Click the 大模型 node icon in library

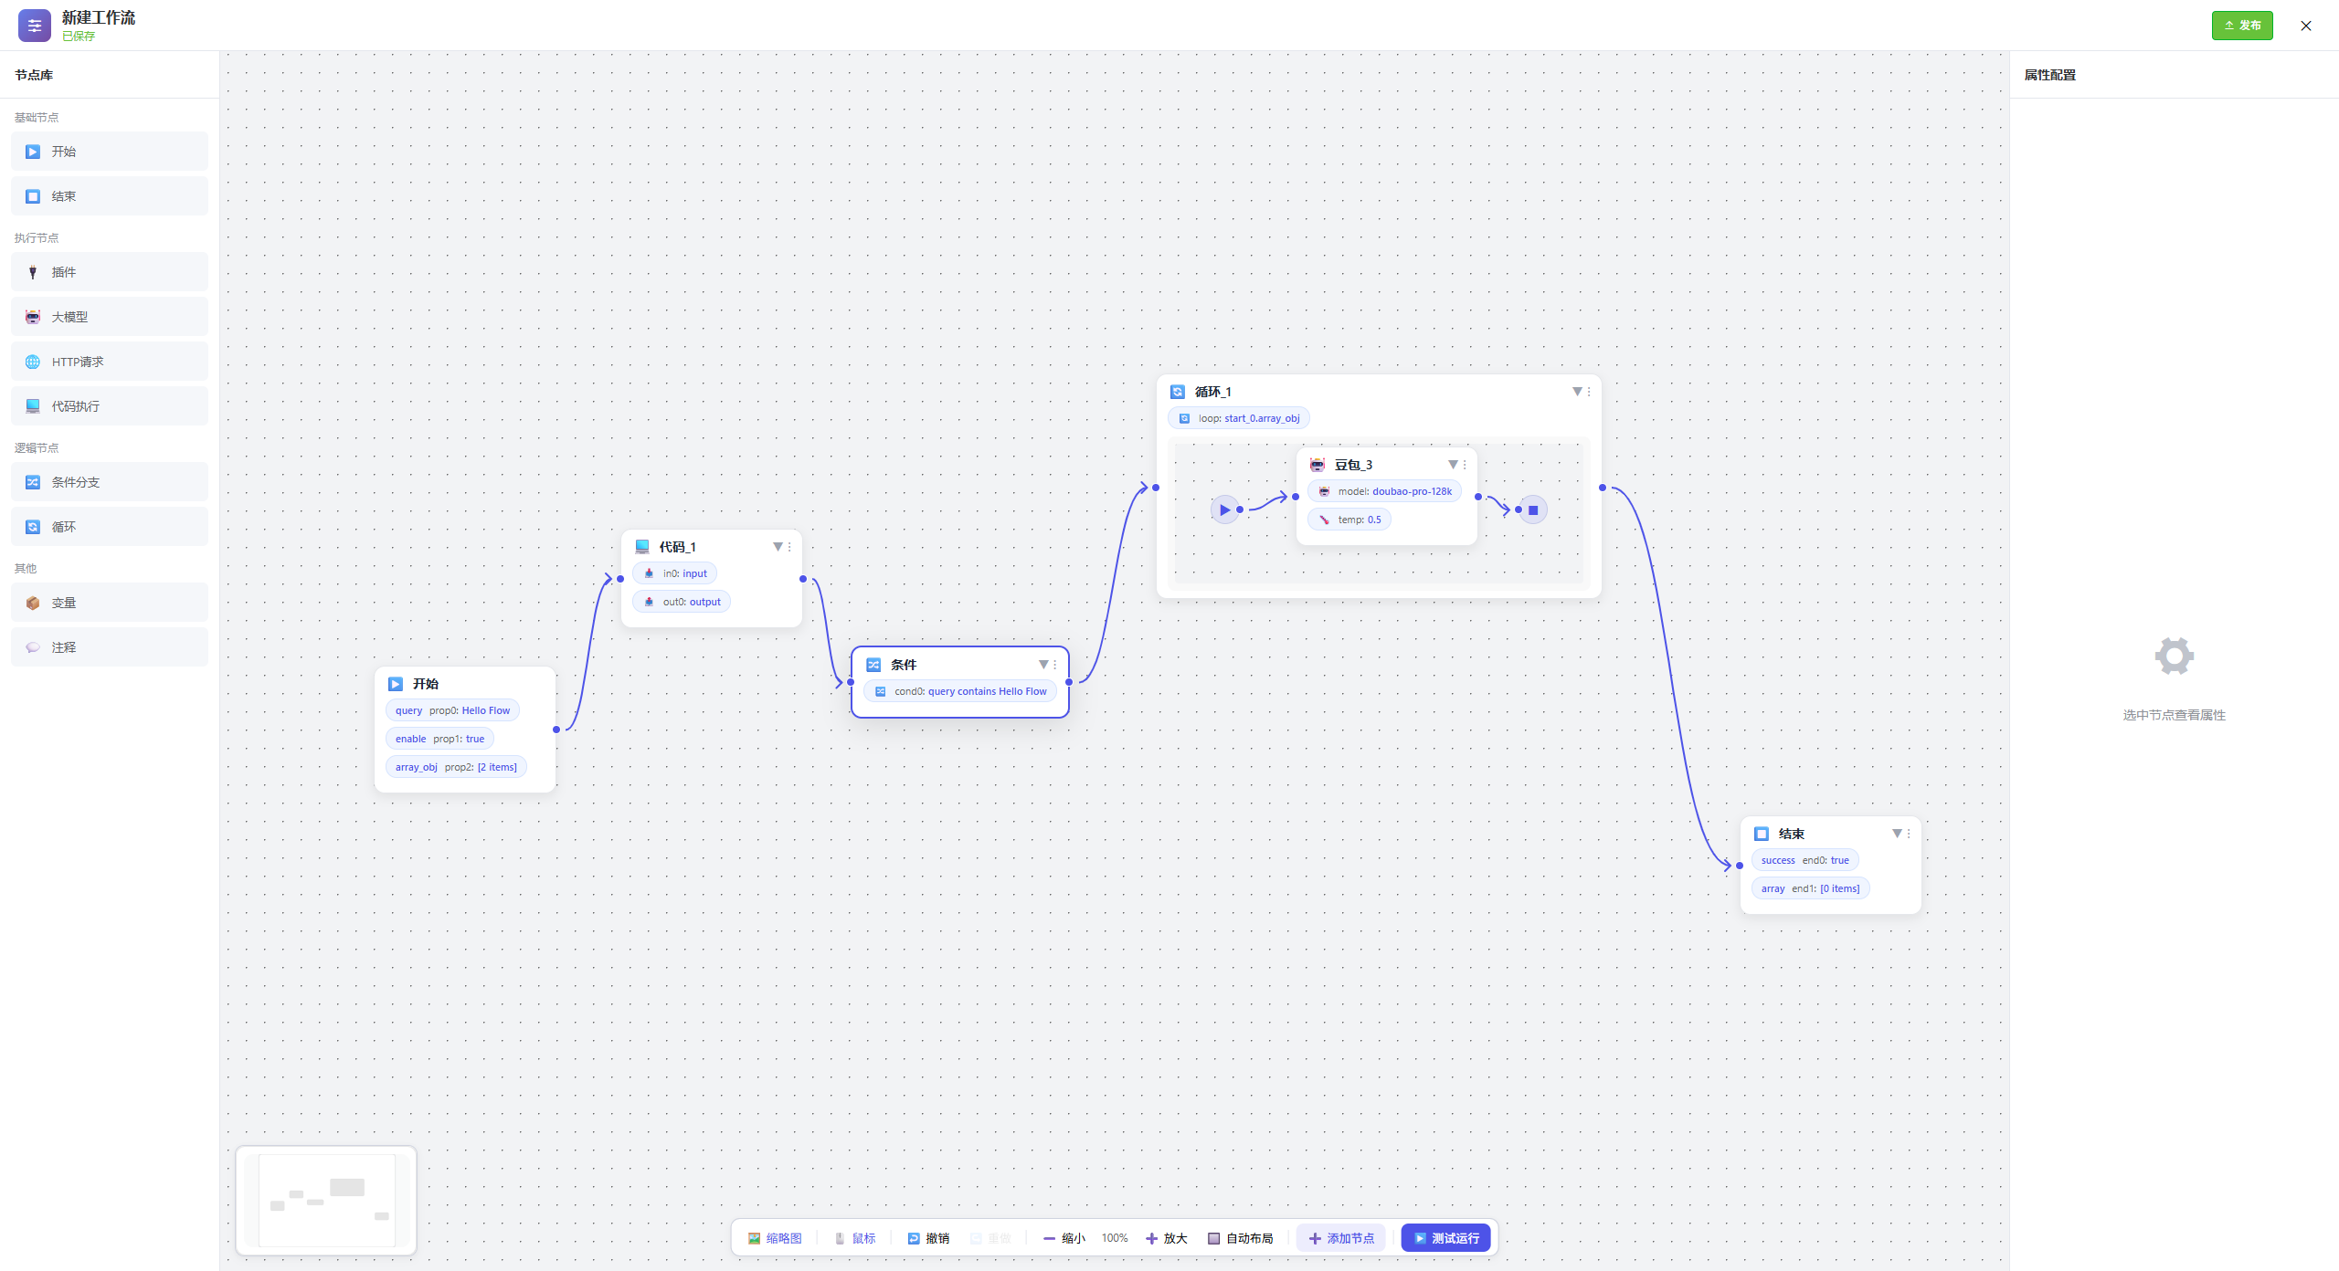click(x=33, y=317)
